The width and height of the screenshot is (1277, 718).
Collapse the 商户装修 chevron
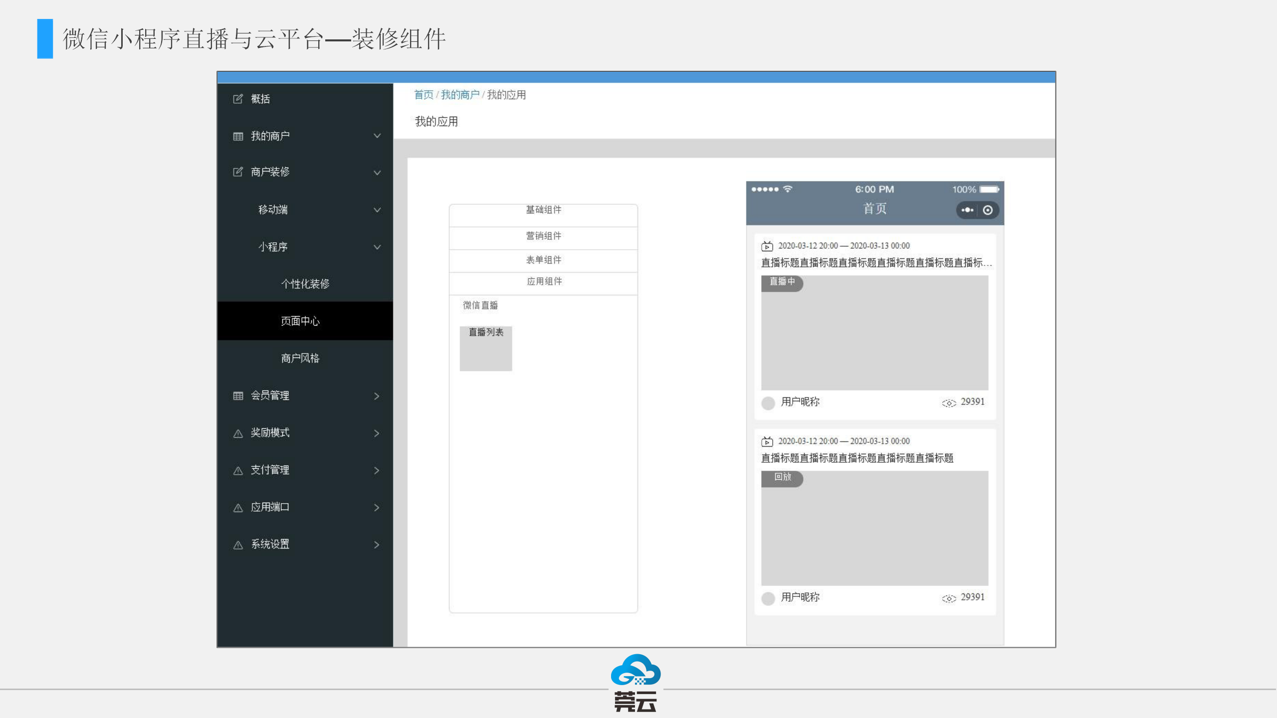click(x=377, y=173)
